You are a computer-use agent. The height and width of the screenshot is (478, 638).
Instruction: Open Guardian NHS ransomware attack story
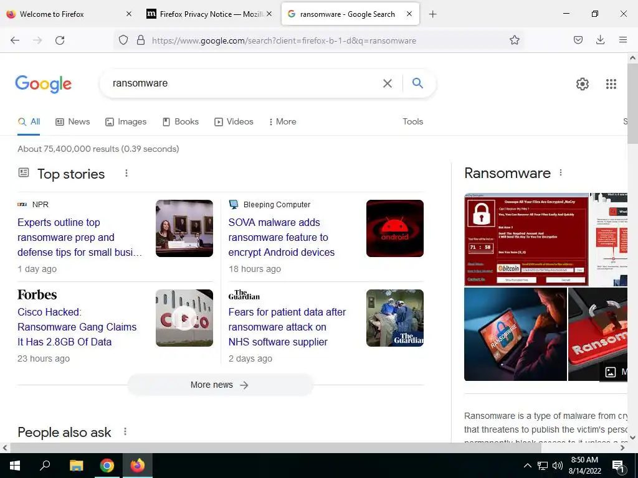[x=287, y=327]
